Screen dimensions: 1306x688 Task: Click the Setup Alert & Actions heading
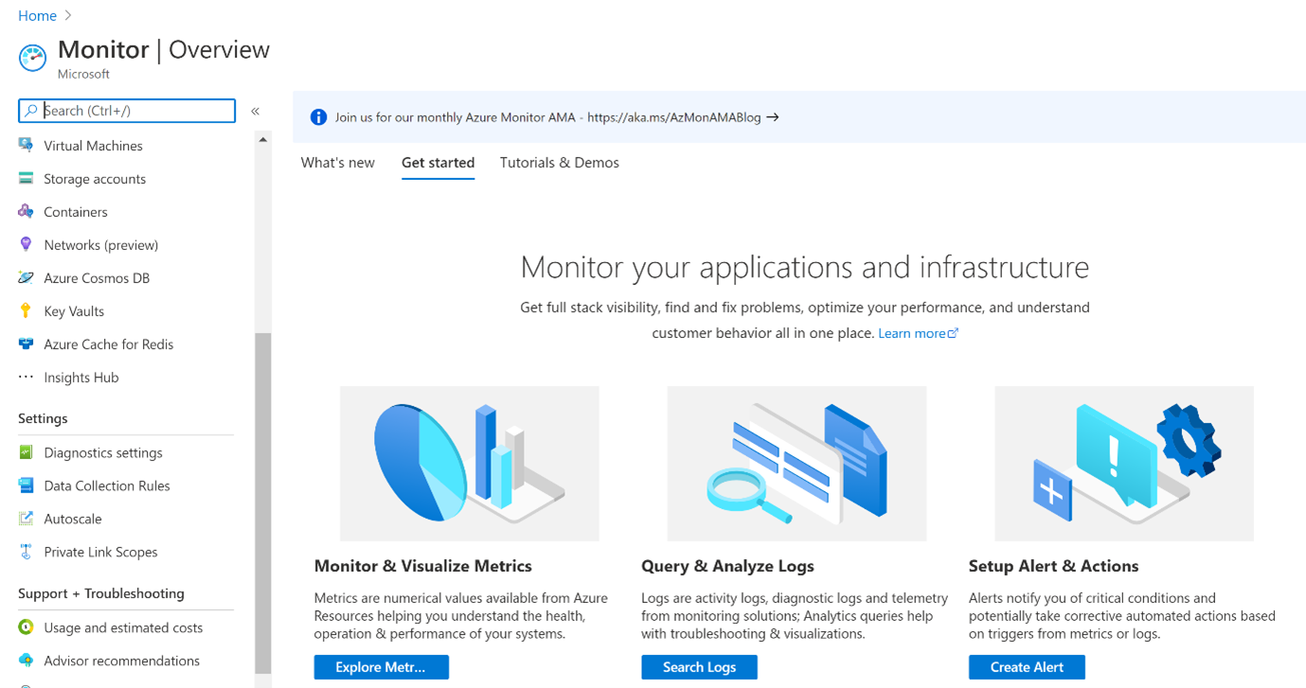click(x=1053, y=566)
